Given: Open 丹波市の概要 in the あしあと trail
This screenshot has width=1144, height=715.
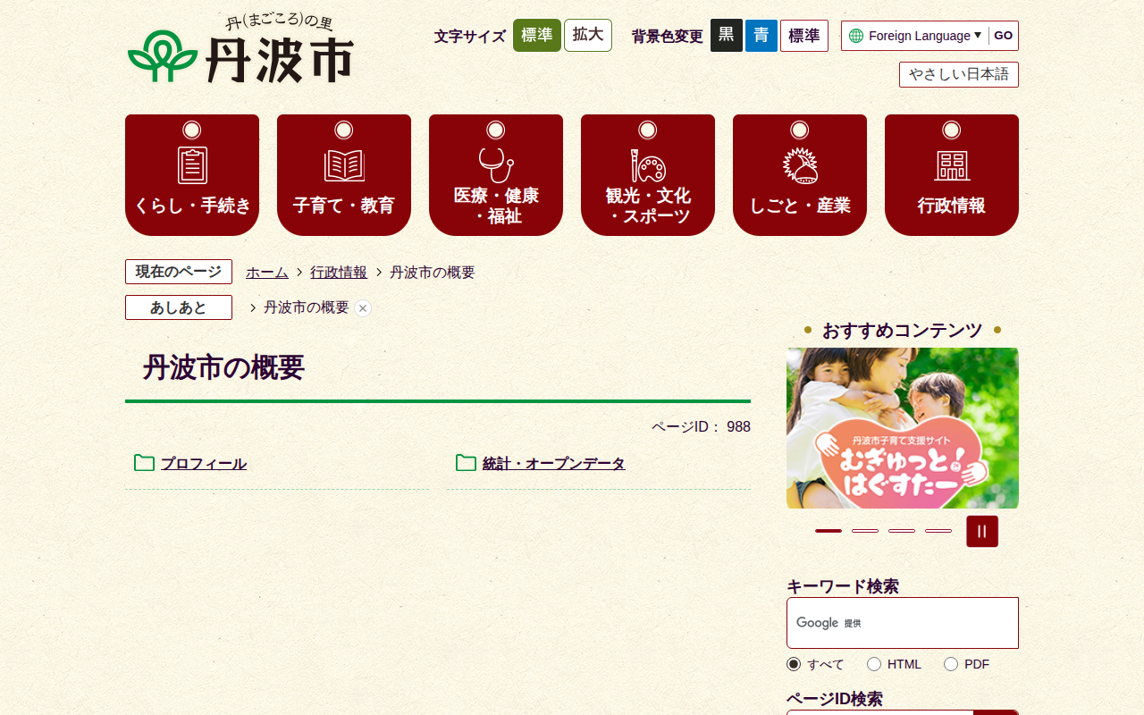Looking at the screenshot, I should [307, 307].
